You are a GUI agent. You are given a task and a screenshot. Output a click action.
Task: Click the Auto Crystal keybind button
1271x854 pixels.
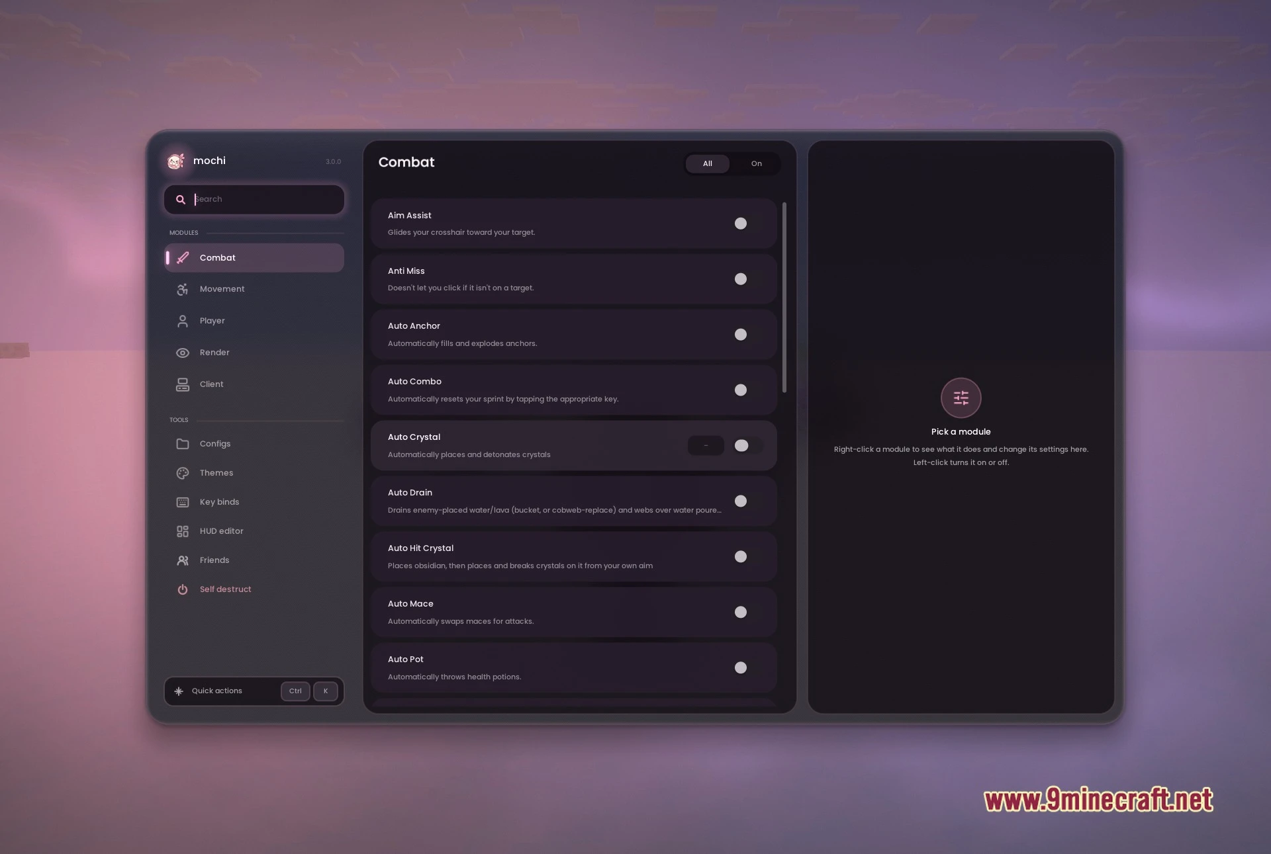click(706, 446)
